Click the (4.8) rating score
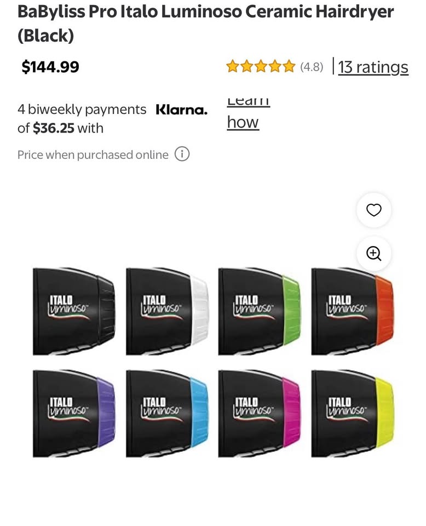 tap(312, 67)
